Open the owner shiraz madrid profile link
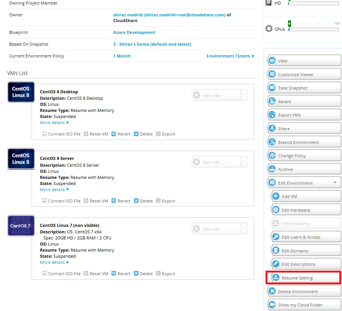Image resolution: width=342 pixels, height=311 pixels. [169, 15]
